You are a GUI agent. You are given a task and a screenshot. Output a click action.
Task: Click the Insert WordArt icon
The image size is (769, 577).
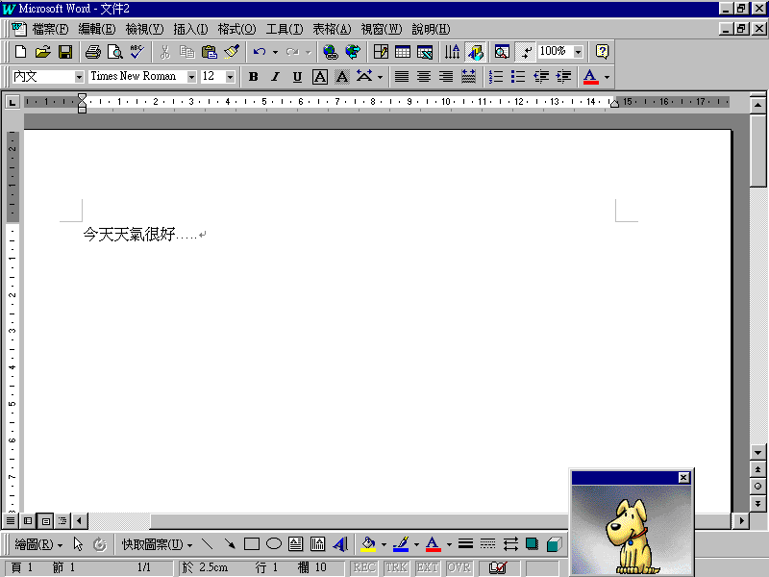tap(339, 544)
